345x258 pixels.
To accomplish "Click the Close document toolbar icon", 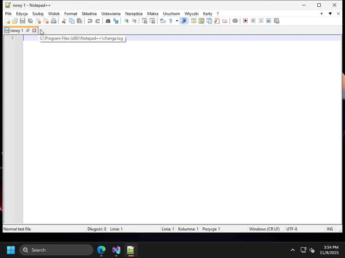I will click(x=38, y=21).
